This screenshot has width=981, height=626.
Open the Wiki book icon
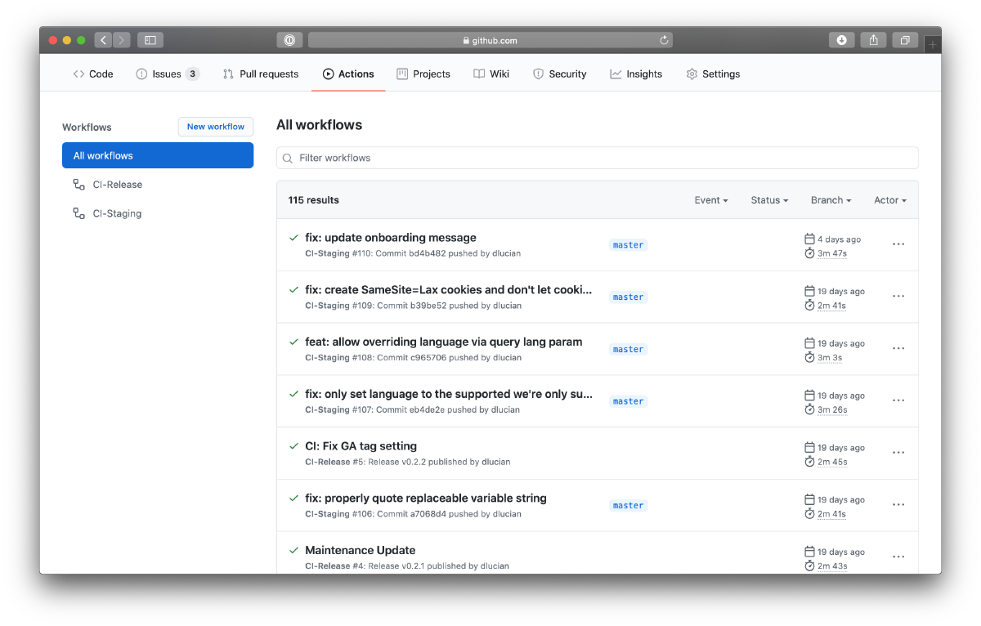coord(477,74)
